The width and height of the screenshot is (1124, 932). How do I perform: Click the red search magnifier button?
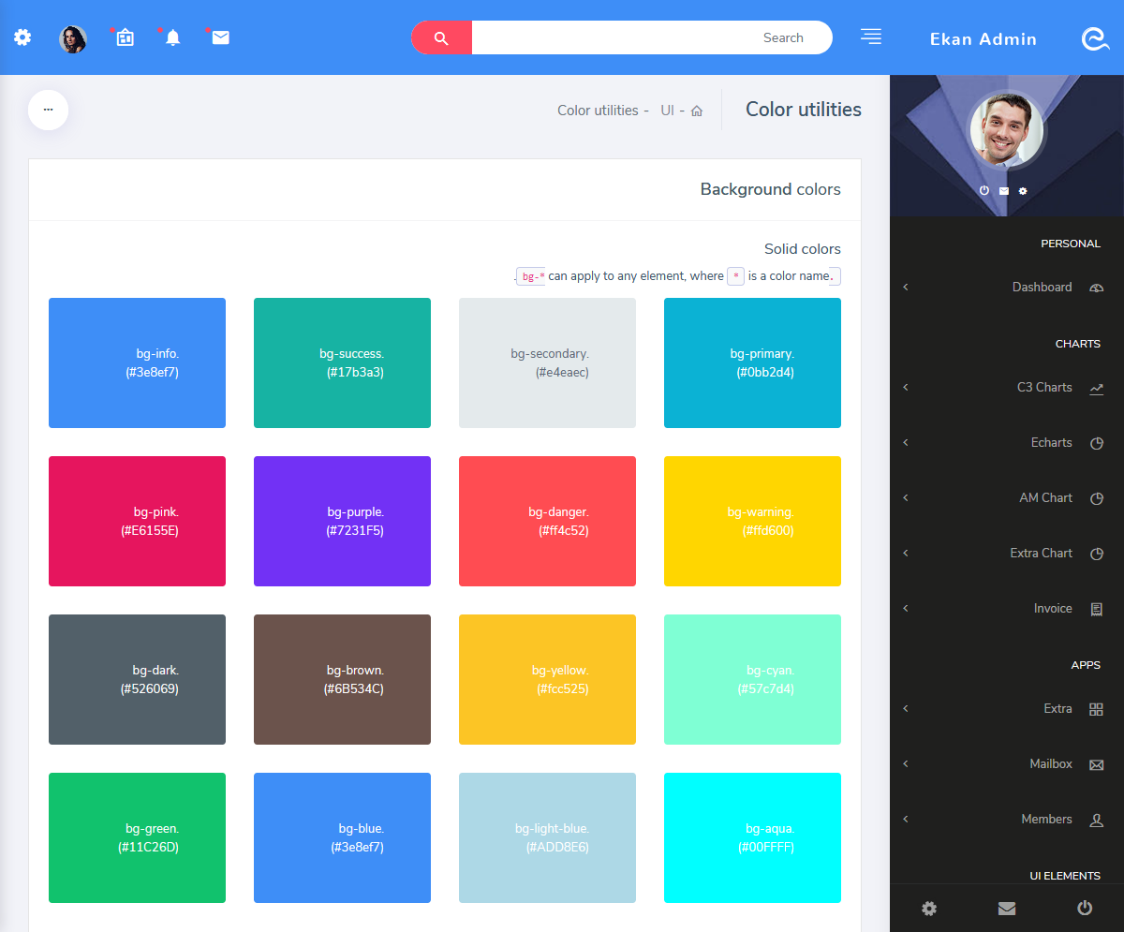click(441, 37)
